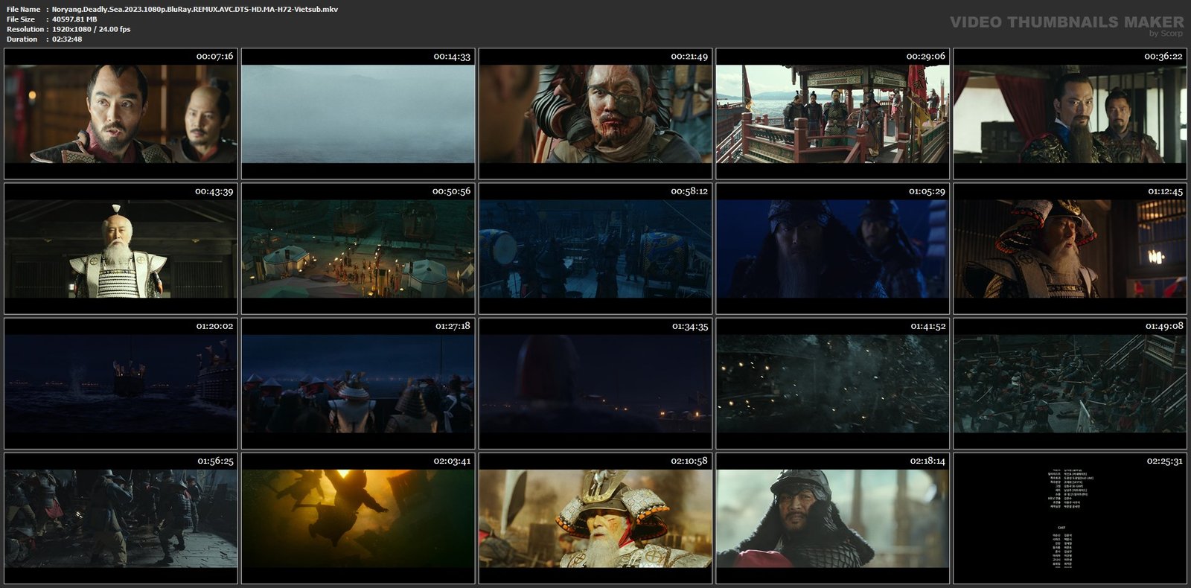The width and height of the screenshot is (1191, 588).
Task: Click the duration value 02:32:48
Action: point(67,39)
